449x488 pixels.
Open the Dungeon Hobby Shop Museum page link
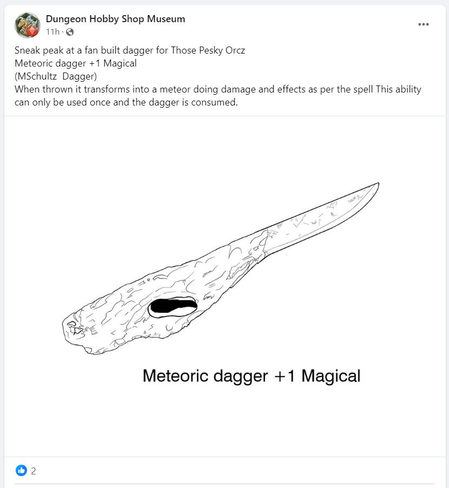point(115,19)
